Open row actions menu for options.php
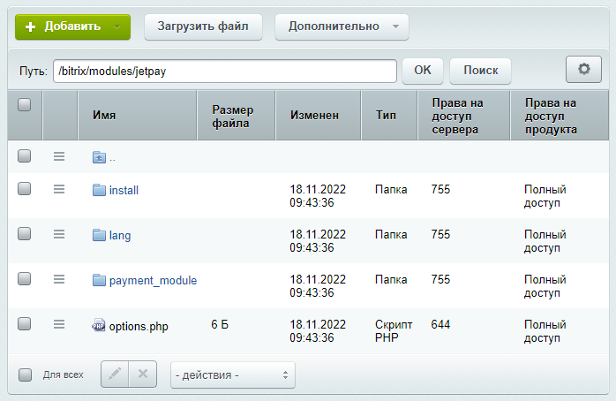The width and height of the screenshot is (616, 401). [x=59, y=325]
